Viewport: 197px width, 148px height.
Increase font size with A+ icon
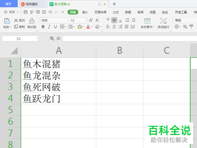(x=91, y=20)
